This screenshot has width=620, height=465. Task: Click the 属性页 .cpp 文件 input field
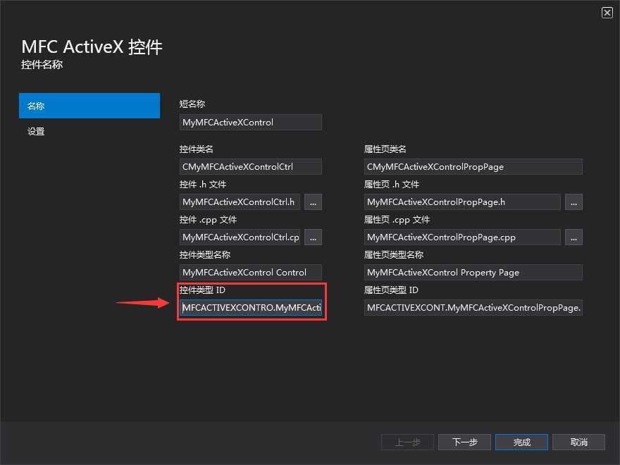coord(462,237)
